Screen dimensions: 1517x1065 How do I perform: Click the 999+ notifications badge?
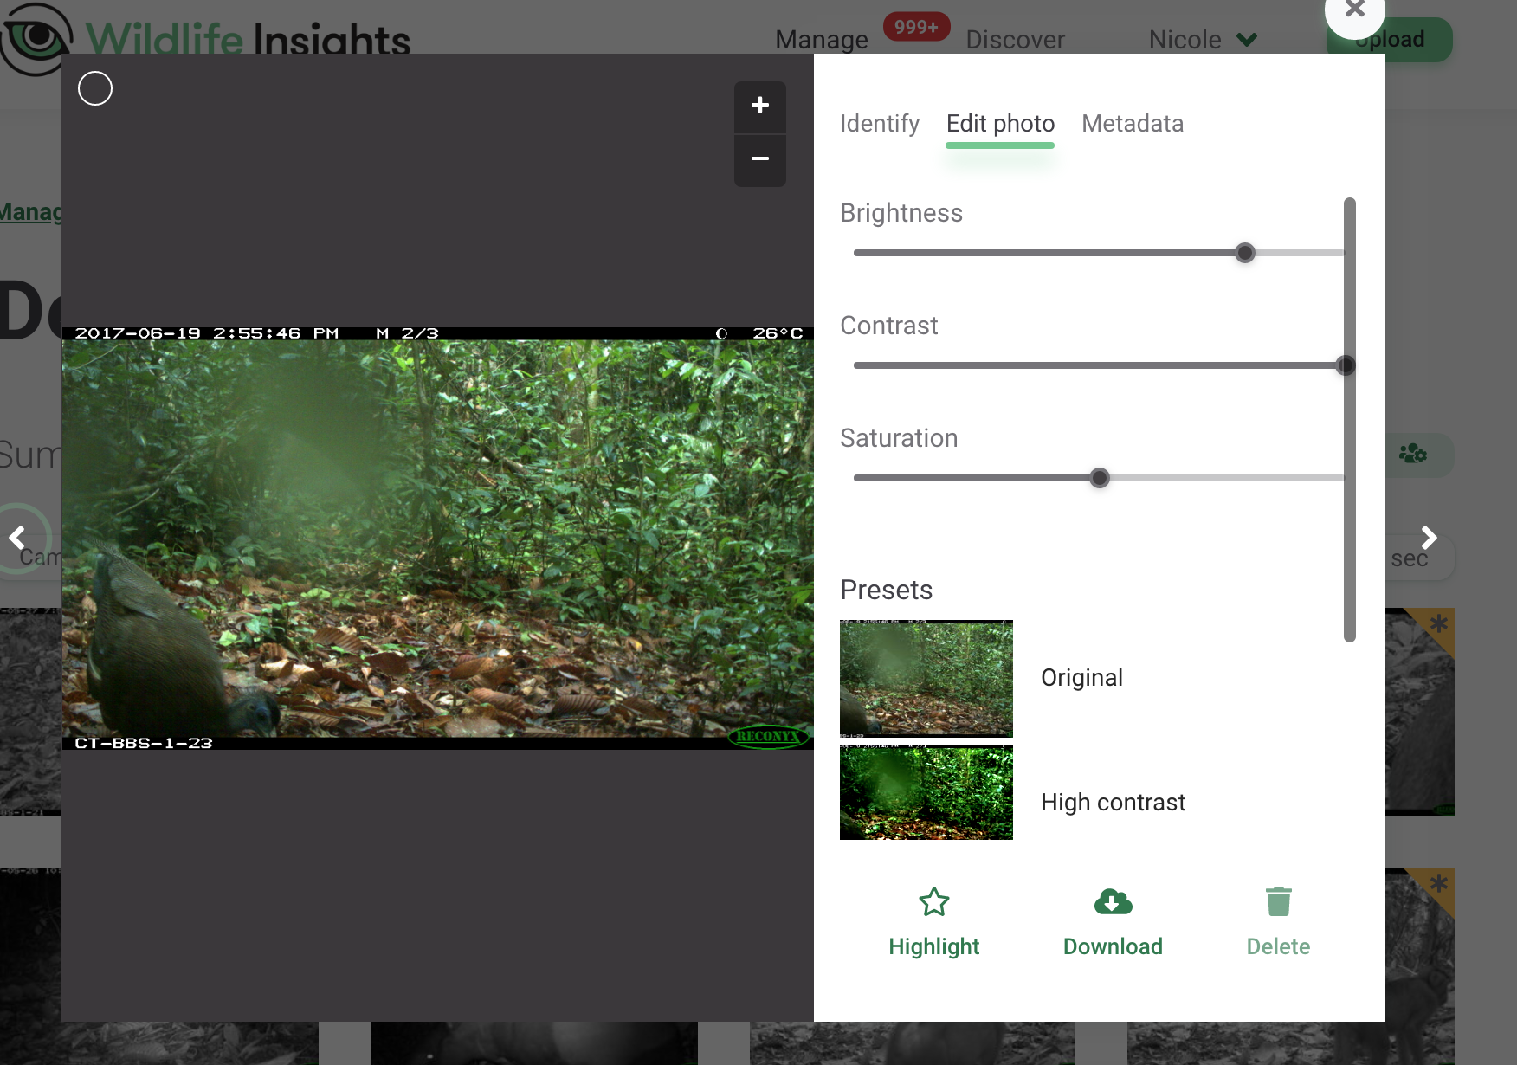click(917, 27)
